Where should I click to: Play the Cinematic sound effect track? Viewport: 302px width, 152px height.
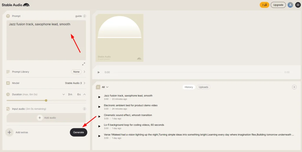point(99,117)
